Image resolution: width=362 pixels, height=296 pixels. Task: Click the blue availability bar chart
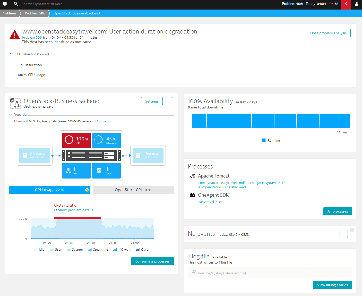tap(271, 121)
